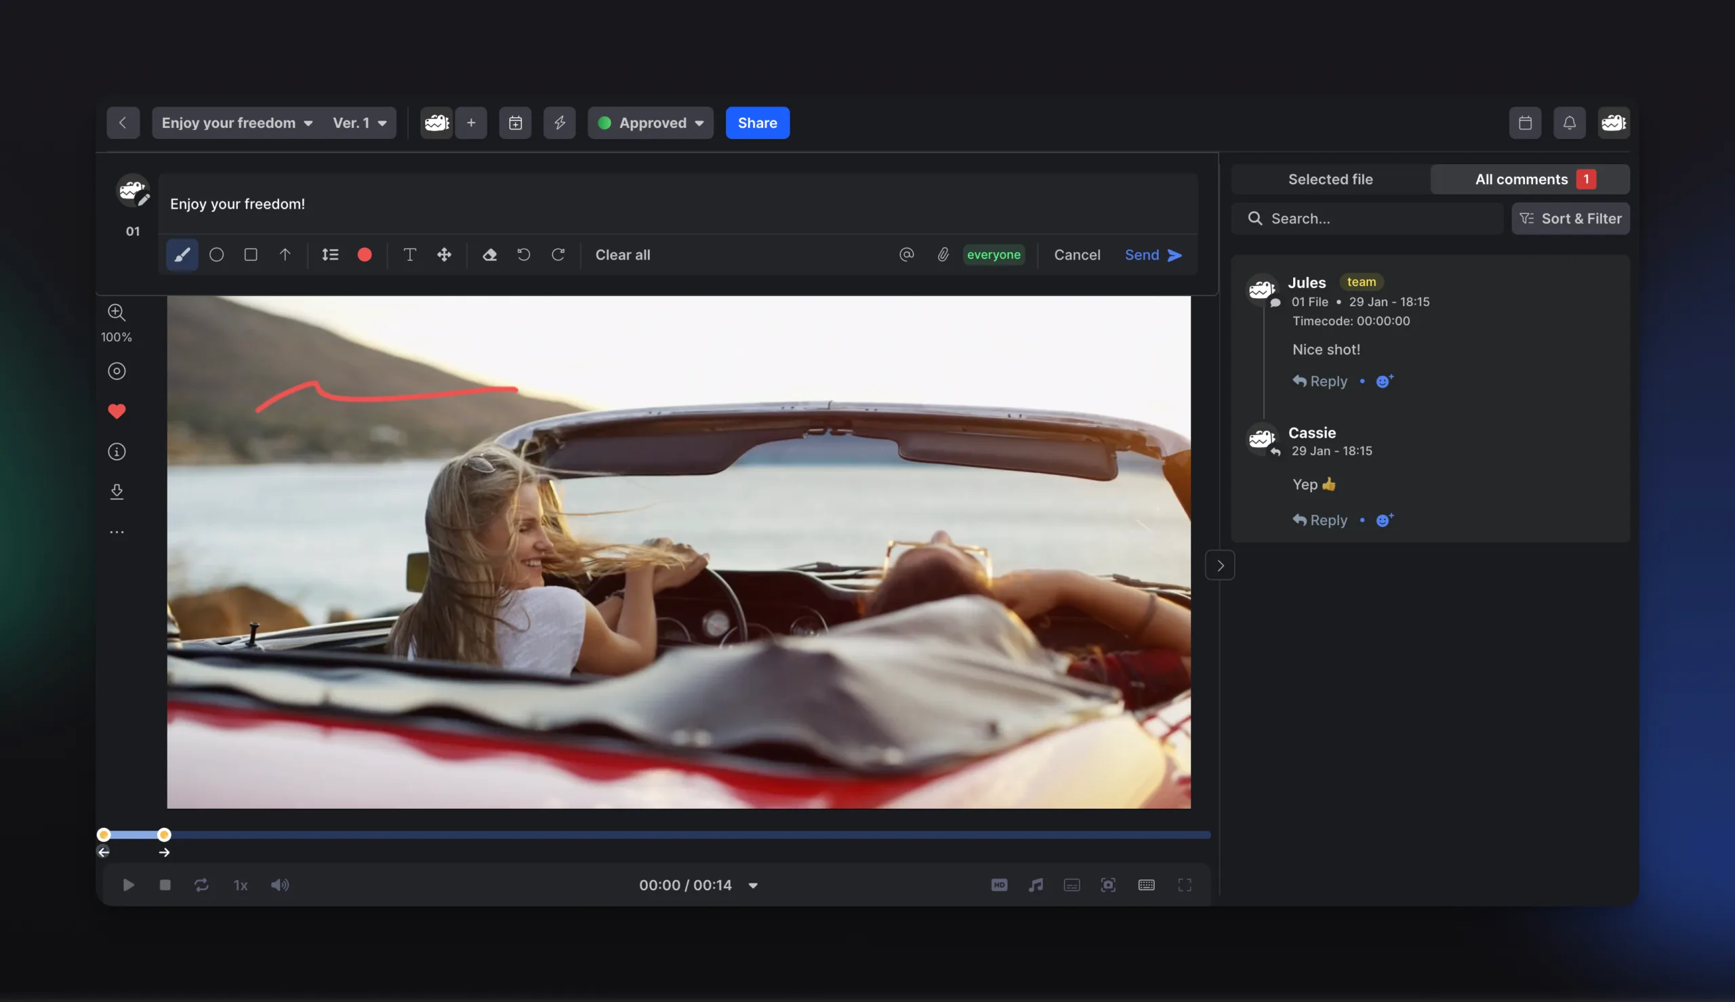
Task: Attach a file to the comment
Action: pyautogui.click(x=942, y=255)
